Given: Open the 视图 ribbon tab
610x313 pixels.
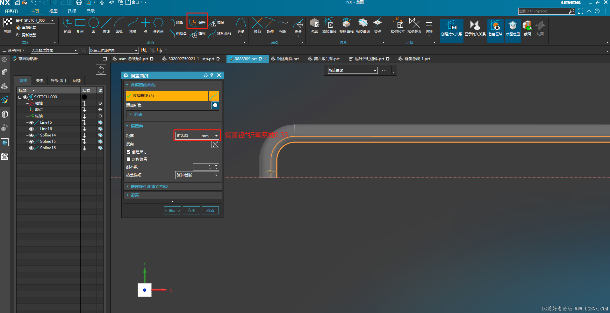Looking at the screenshot, I should click(54, 11).
